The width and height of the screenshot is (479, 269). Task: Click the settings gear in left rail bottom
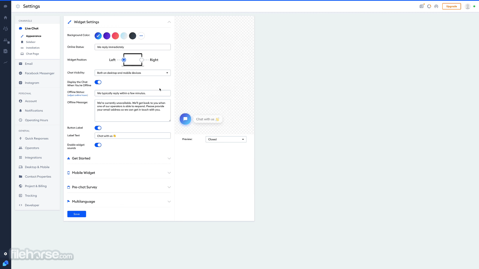click(x=6, y=254)
